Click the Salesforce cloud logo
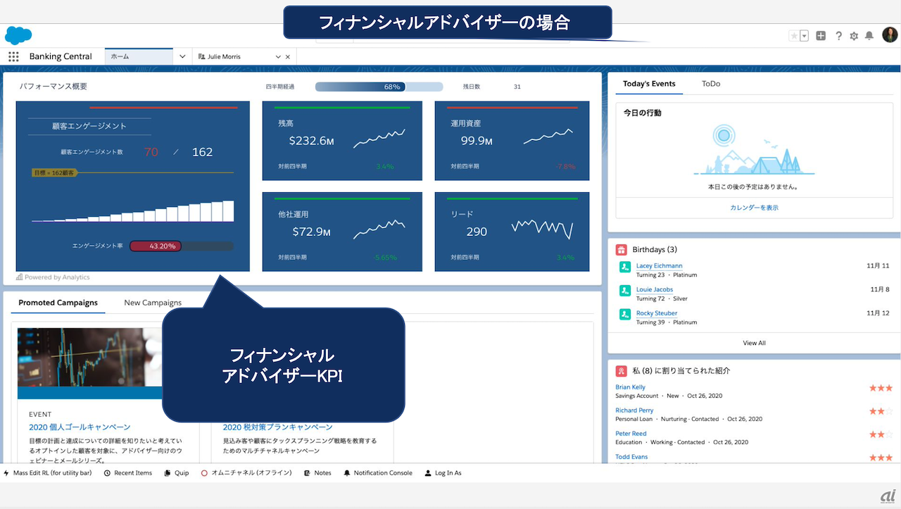This screenshot has height=509, width=901. (18, 35)
